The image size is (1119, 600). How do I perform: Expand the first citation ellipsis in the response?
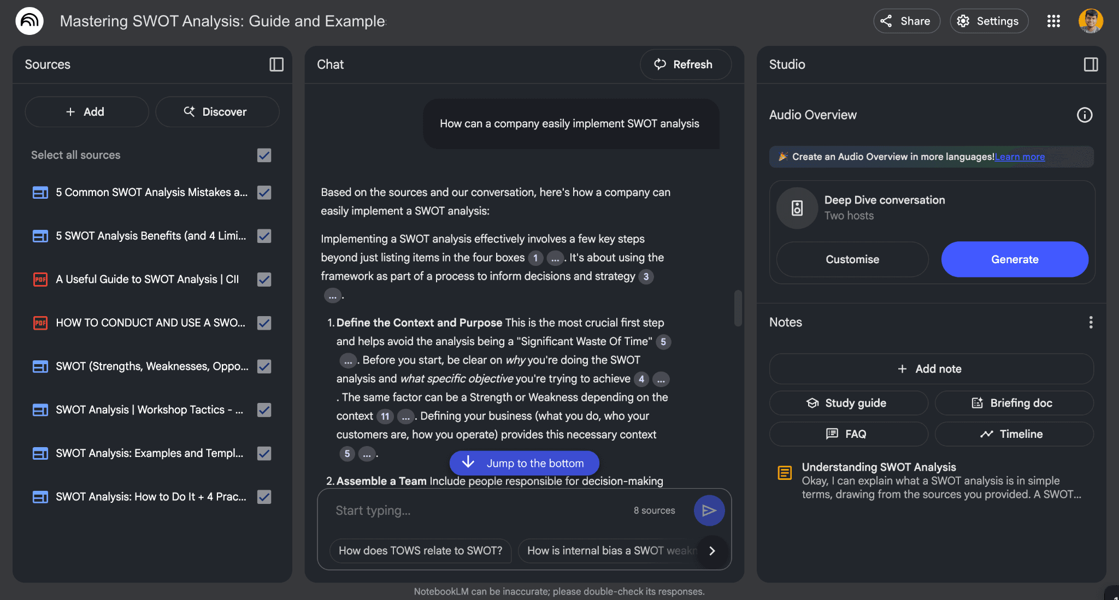555,258
